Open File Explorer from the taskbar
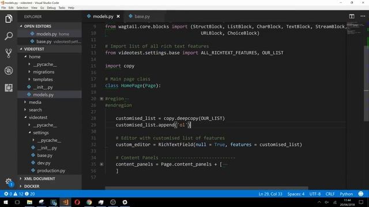Screen dimensions: 369x207 [29, 202]
